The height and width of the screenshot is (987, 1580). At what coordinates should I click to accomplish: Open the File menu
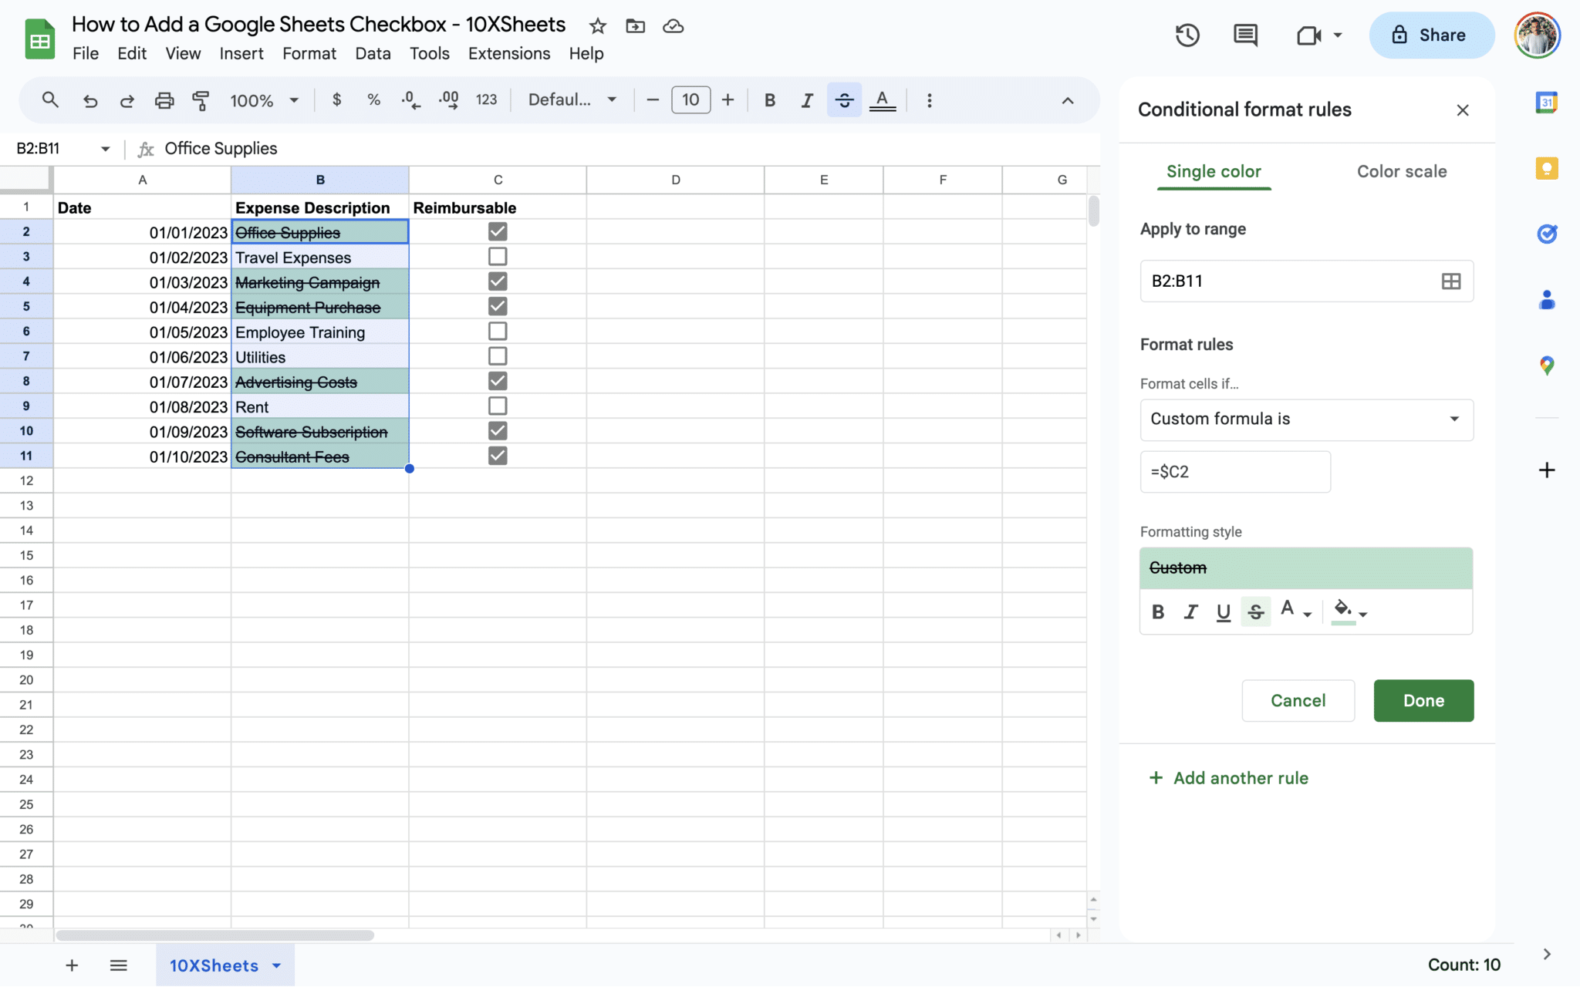(86, 53)
